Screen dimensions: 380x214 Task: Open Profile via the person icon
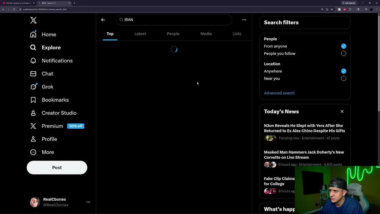point(33,139)
